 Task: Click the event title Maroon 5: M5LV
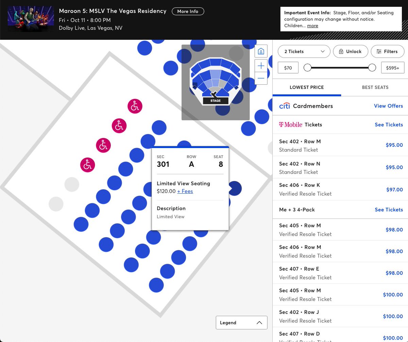113,11
